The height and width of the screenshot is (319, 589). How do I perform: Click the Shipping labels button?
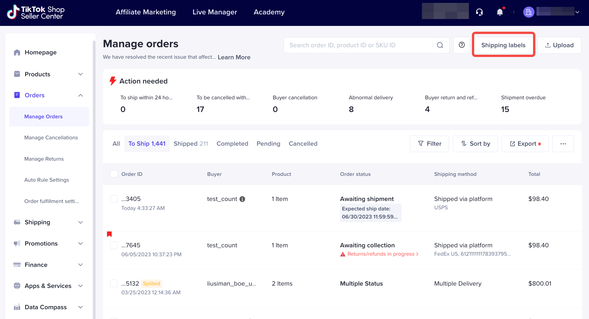click(503, 45)
